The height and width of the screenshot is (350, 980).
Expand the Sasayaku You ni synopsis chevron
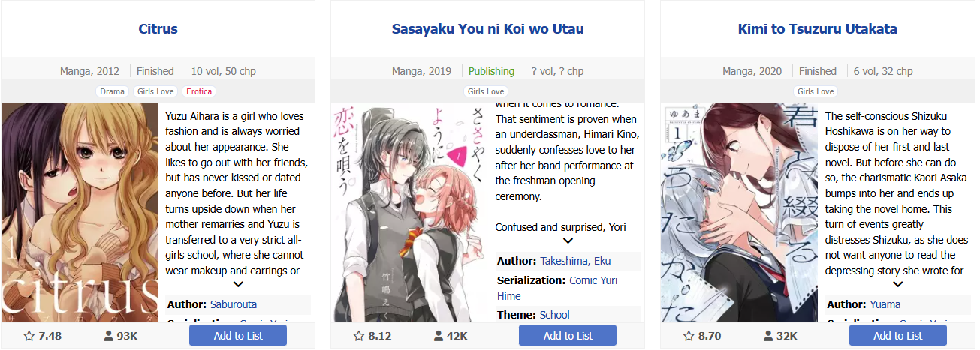pos(568,241)
